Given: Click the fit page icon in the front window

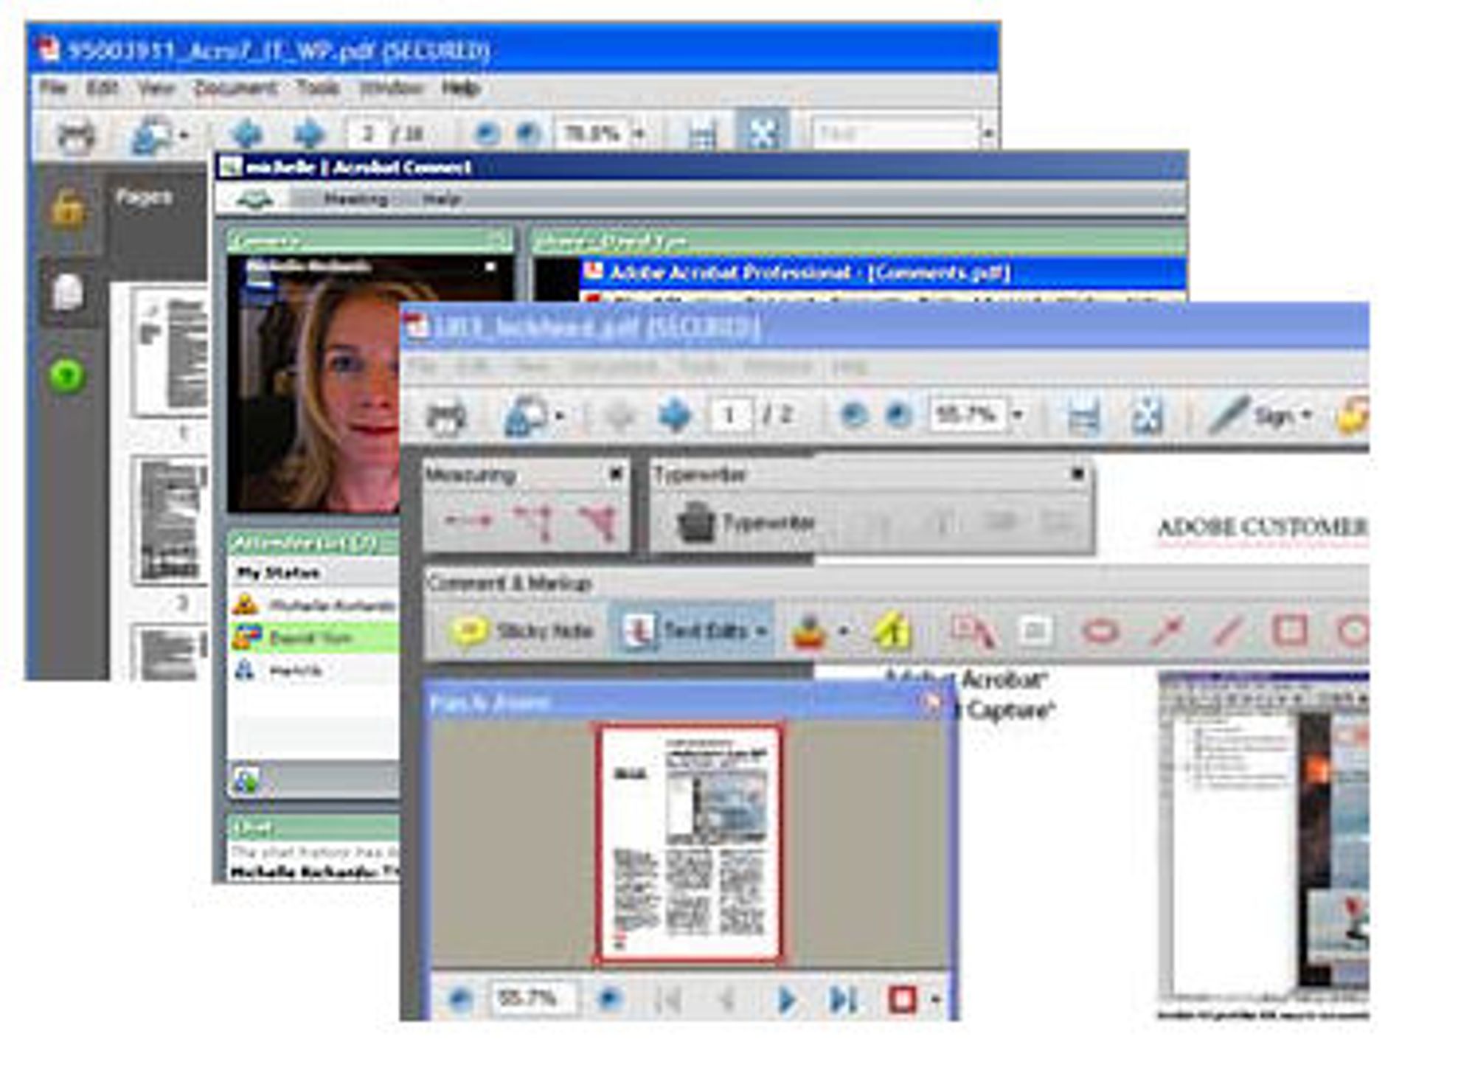Looking at the screenshot, I should (x=1147, y=417).
